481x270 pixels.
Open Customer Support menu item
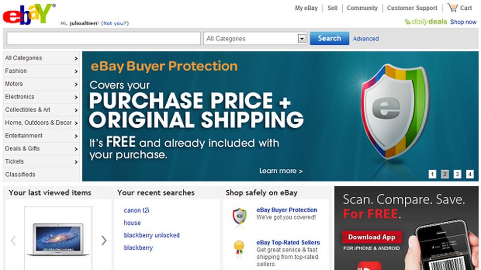click(x=412, y=8)
